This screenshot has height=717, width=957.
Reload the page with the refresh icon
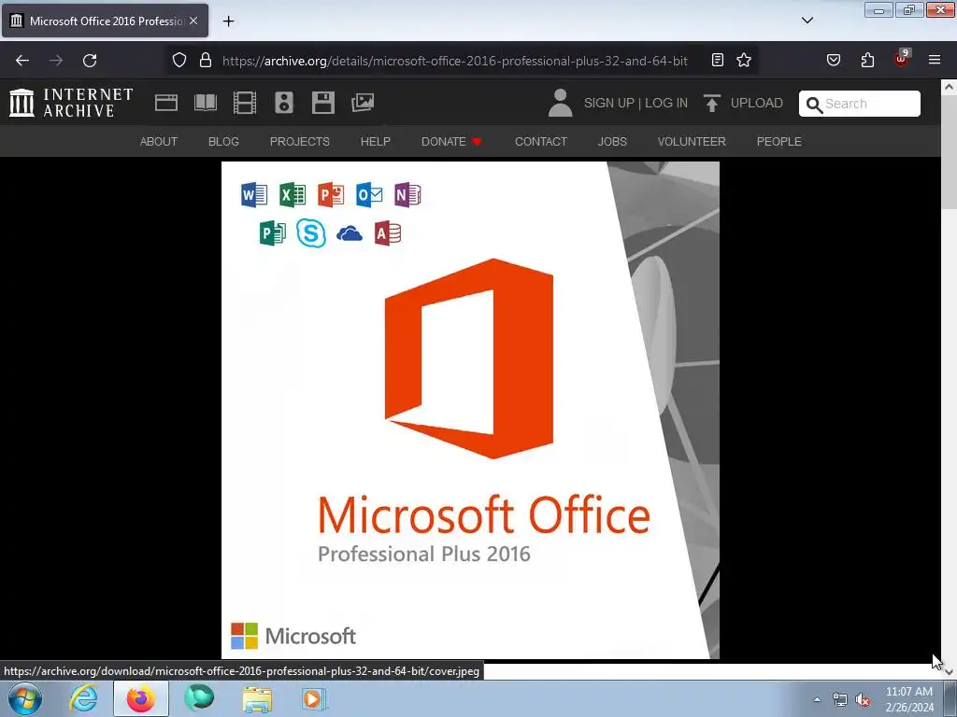pos(90,61)
